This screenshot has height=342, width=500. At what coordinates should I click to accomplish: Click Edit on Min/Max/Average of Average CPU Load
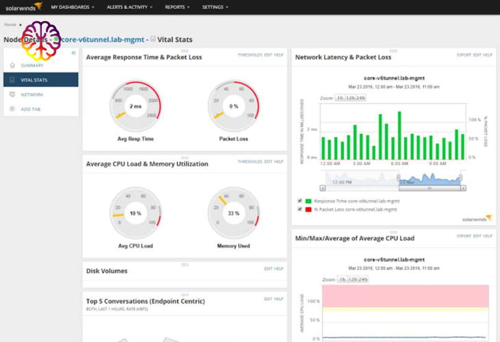[x=477, y=236]
